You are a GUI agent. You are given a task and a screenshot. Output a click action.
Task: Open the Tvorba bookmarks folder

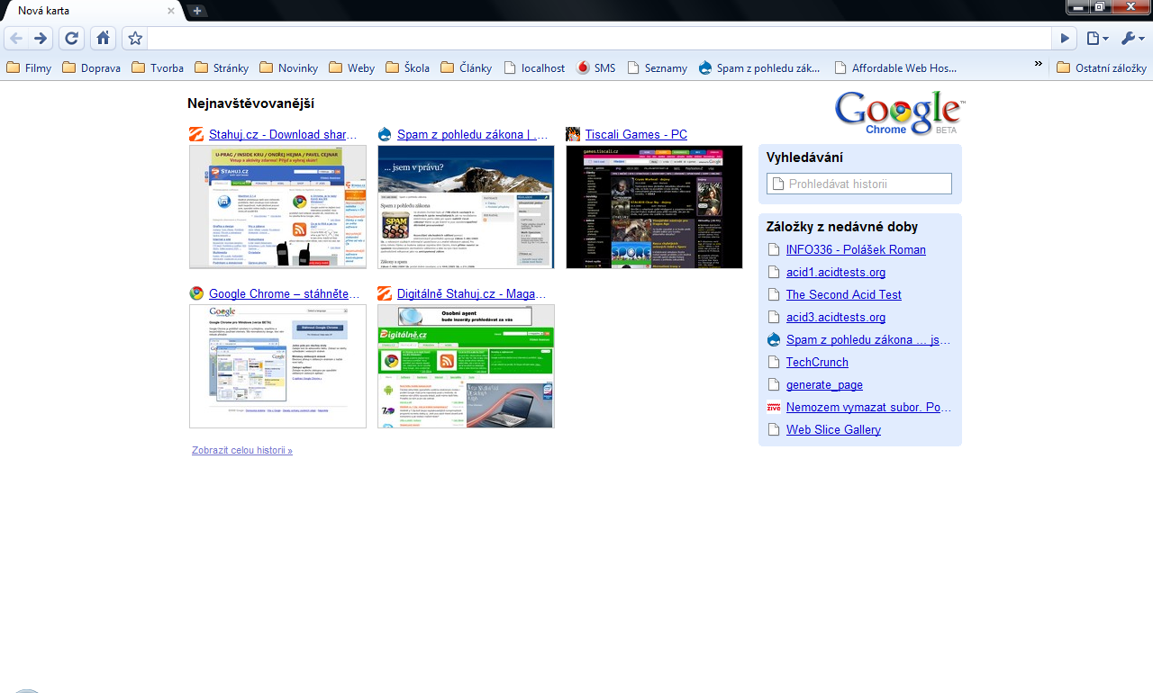[x=158, y=67]
